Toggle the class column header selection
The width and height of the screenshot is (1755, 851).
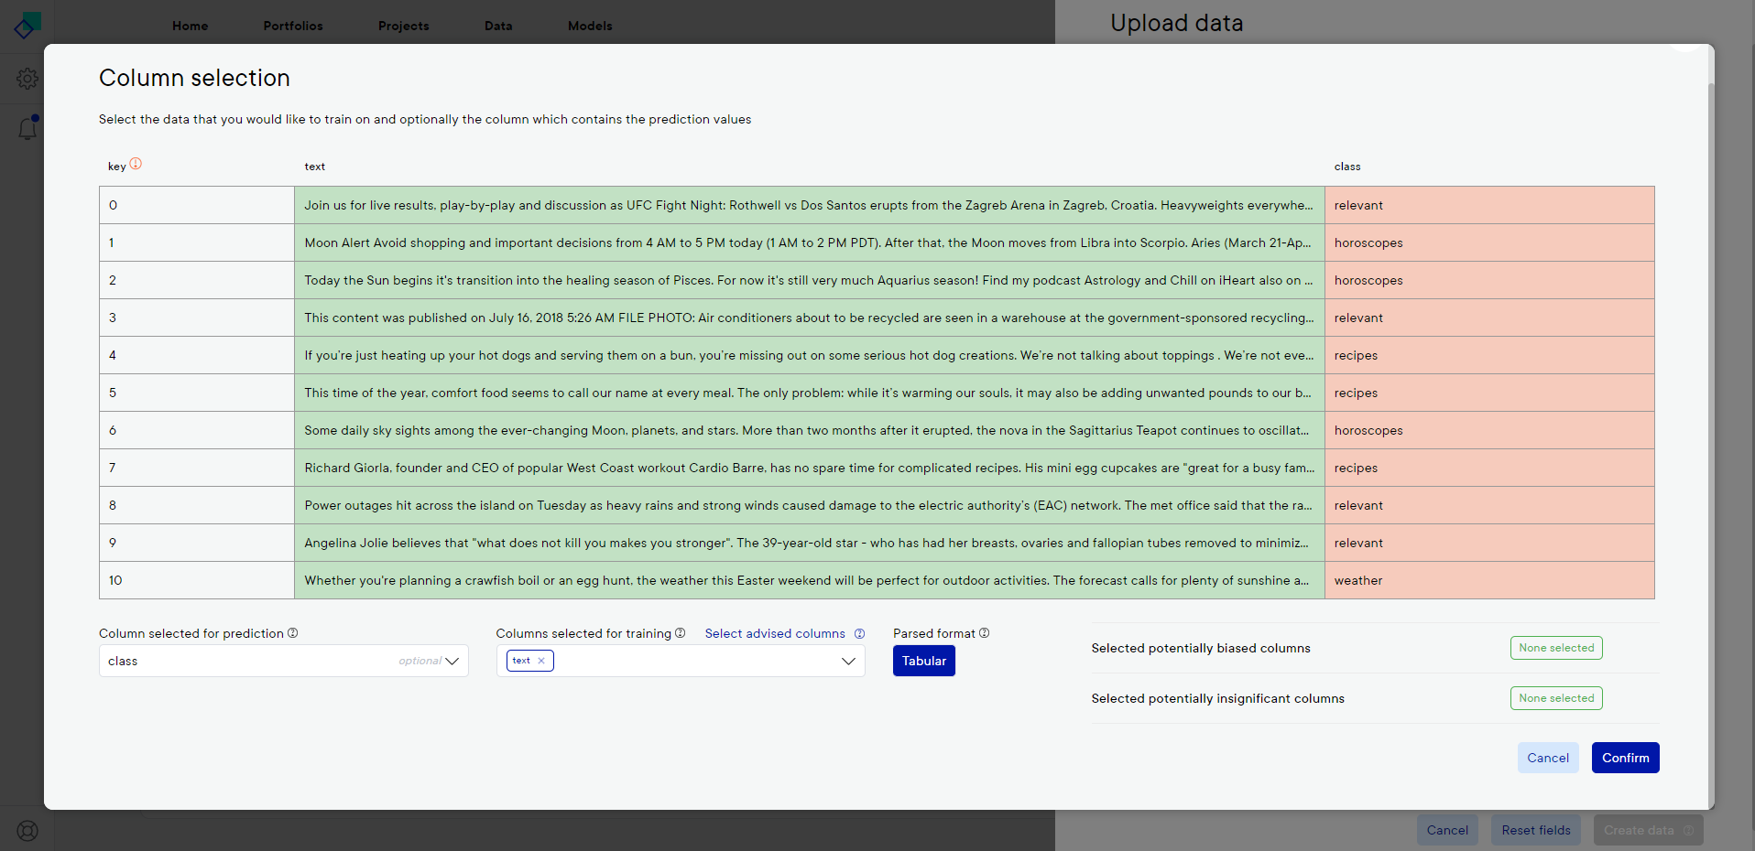tap(1346, 167)
